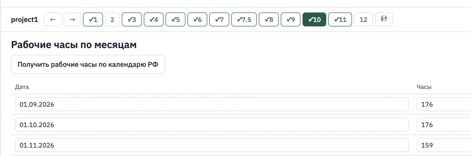Screen dimensions: 471x156
Task: Click the active step 10 tab
Action: [314, 20]
